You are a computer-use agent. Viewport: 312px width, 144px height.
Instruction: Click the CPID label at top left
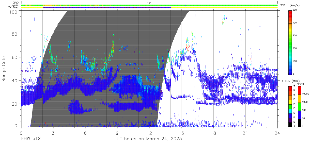click(15, 3)
